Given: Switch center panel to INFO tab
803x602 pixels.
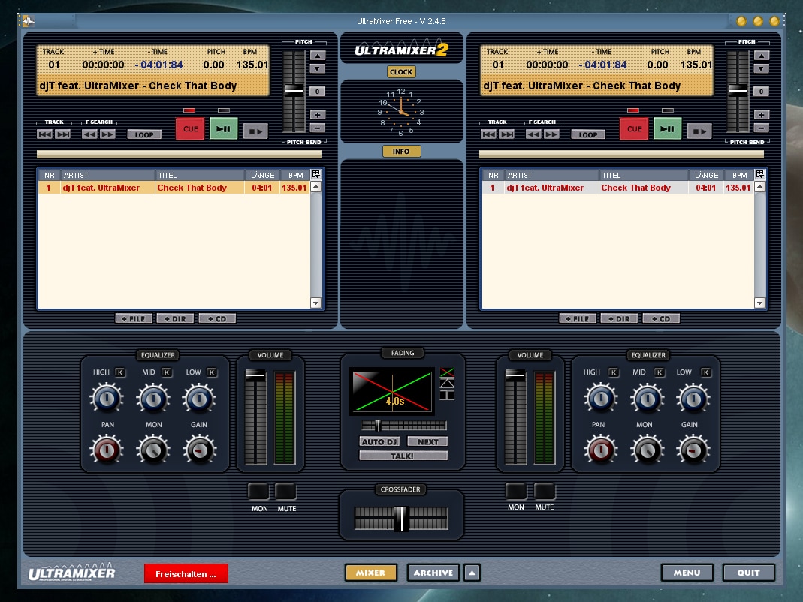Looking at the screenshot, I should tap(401, 152).
